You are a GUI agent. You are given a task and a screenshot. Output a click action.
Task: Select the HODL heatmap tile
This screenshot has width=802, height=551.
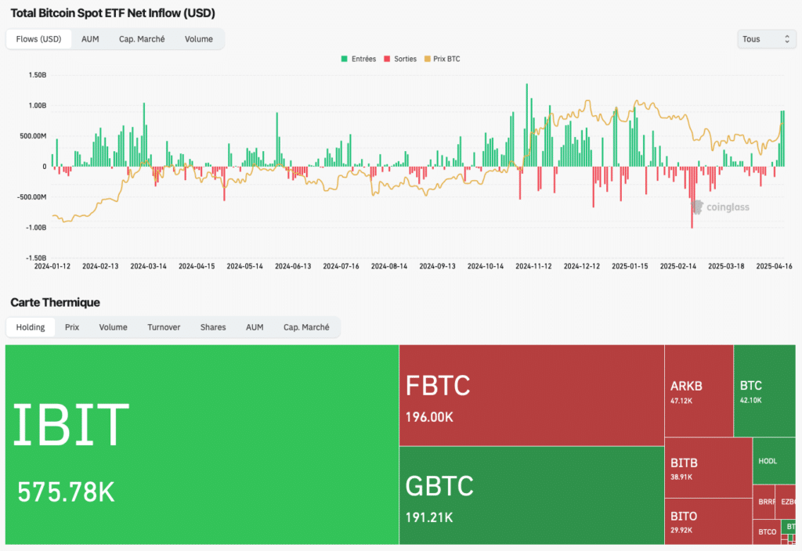click(775, 461)
